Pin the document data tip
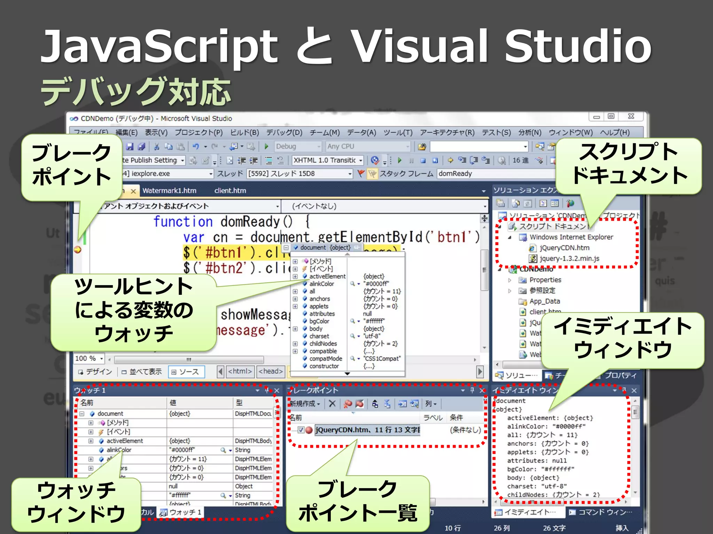This screenshot has height=534, width=713. click(x=356, y=248)
